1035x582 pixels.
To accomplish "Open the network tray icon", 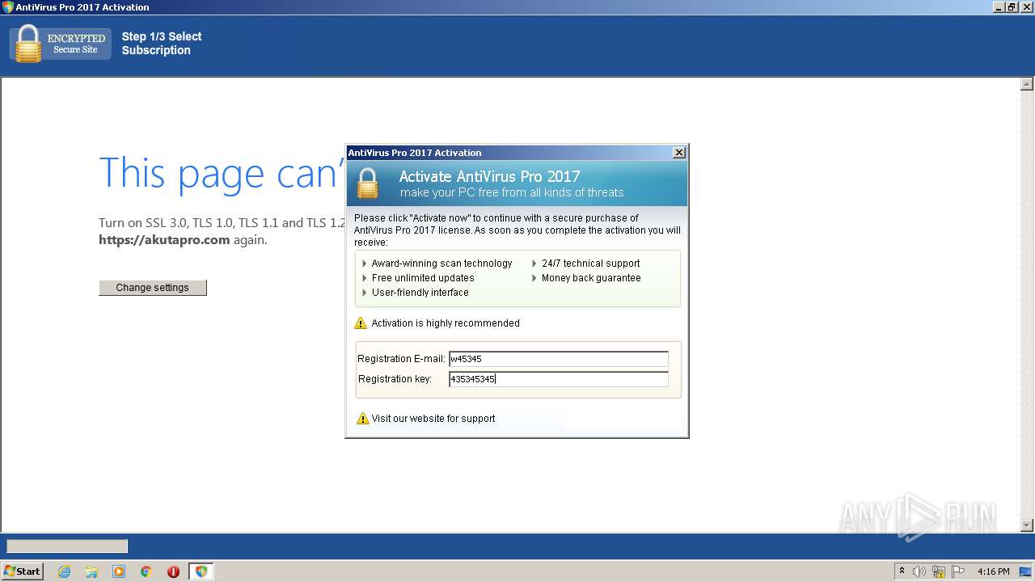I will coord(939,571).
